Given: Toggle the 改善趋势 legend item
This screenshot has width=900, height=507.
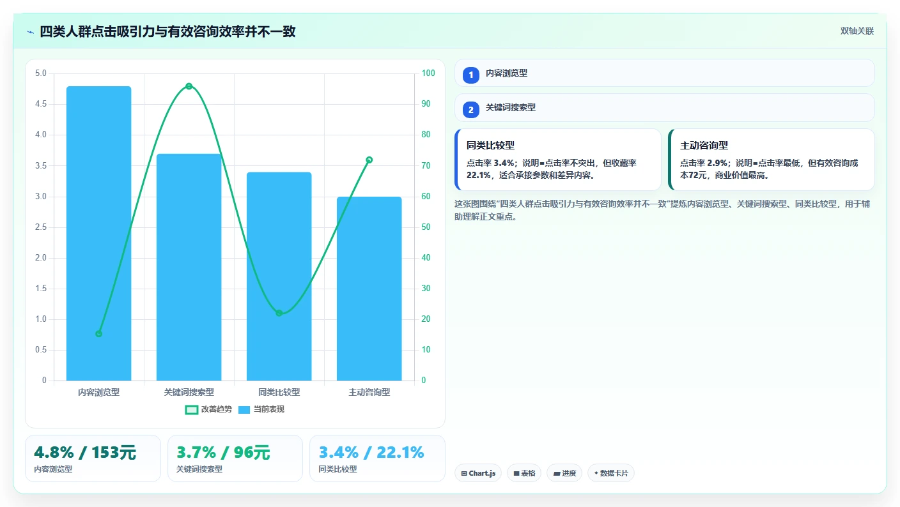Looking at the screenshot, I should (208, 409).
